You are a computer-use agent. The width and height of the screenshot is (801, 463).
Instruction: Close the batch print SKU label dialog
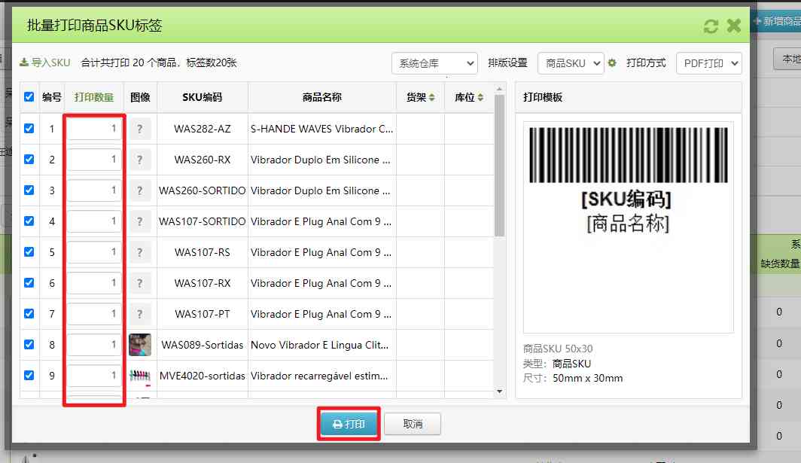click(734, 26)
